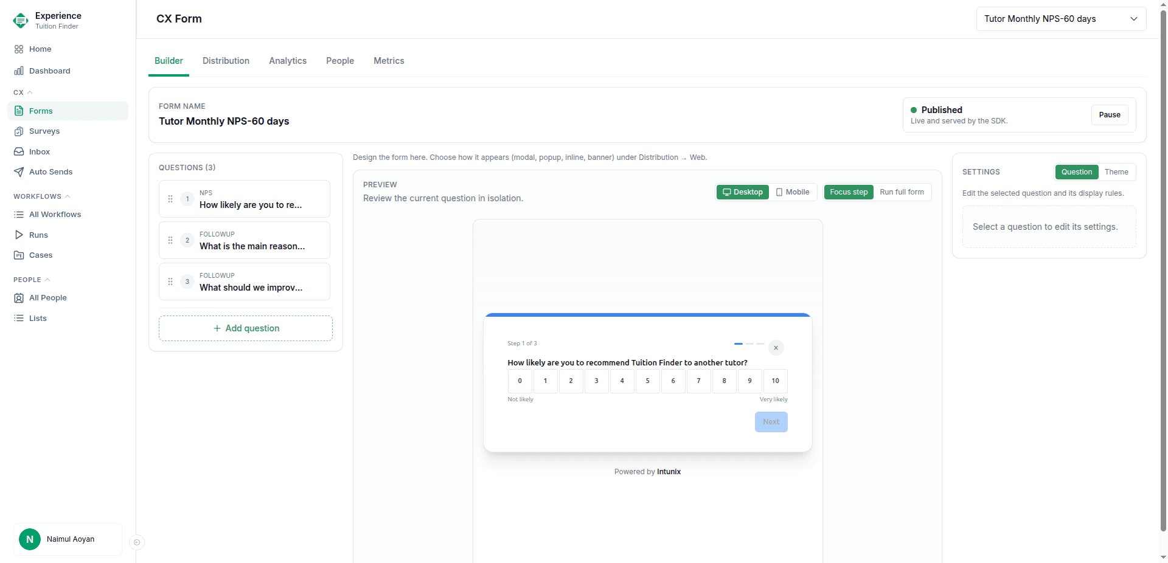Screen dimensions: 1168x563
Task: Choose NPS score 2
Action: coord(571,381)
